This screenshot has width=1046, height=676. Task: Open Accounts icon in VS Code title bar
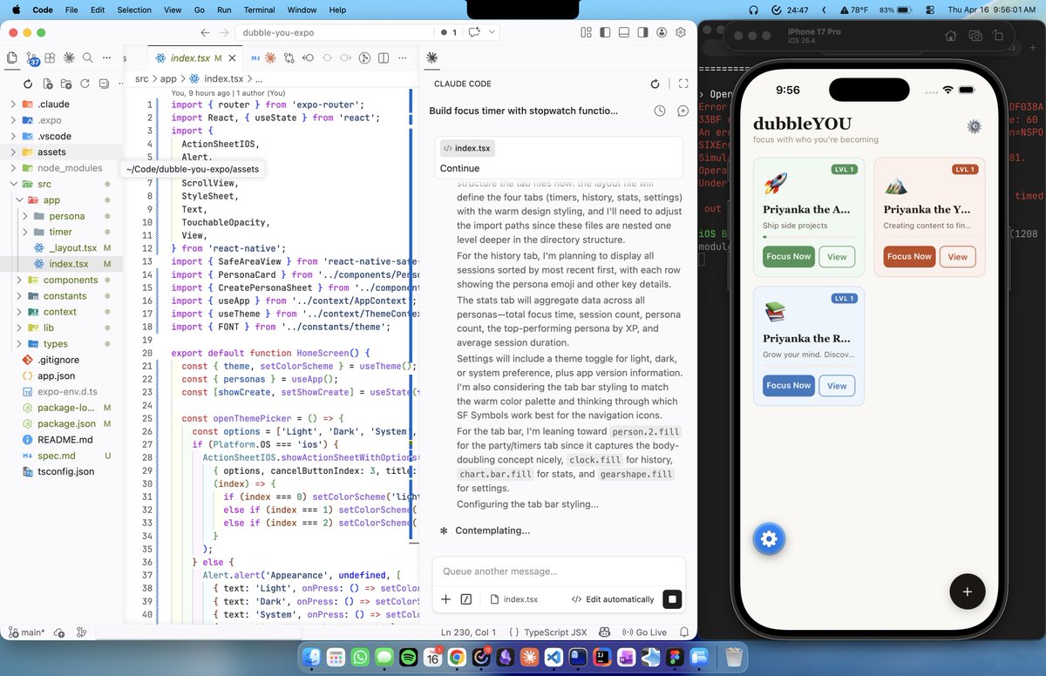662,32
